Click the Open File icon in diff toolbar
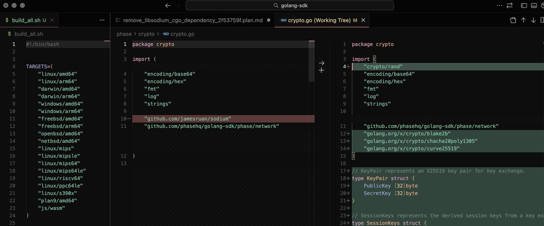 coord(513,20)
